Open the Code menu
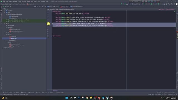This screenshot has height=100, width=178. point(19,1)
